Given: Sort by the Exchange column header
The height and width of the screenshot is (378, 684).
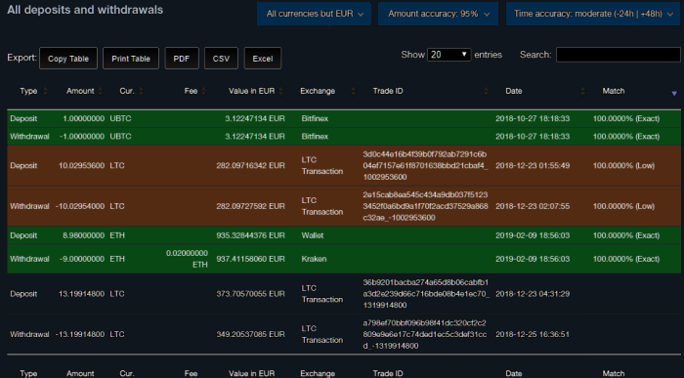Looking at the screenshot, I should (x=318, y=91).
